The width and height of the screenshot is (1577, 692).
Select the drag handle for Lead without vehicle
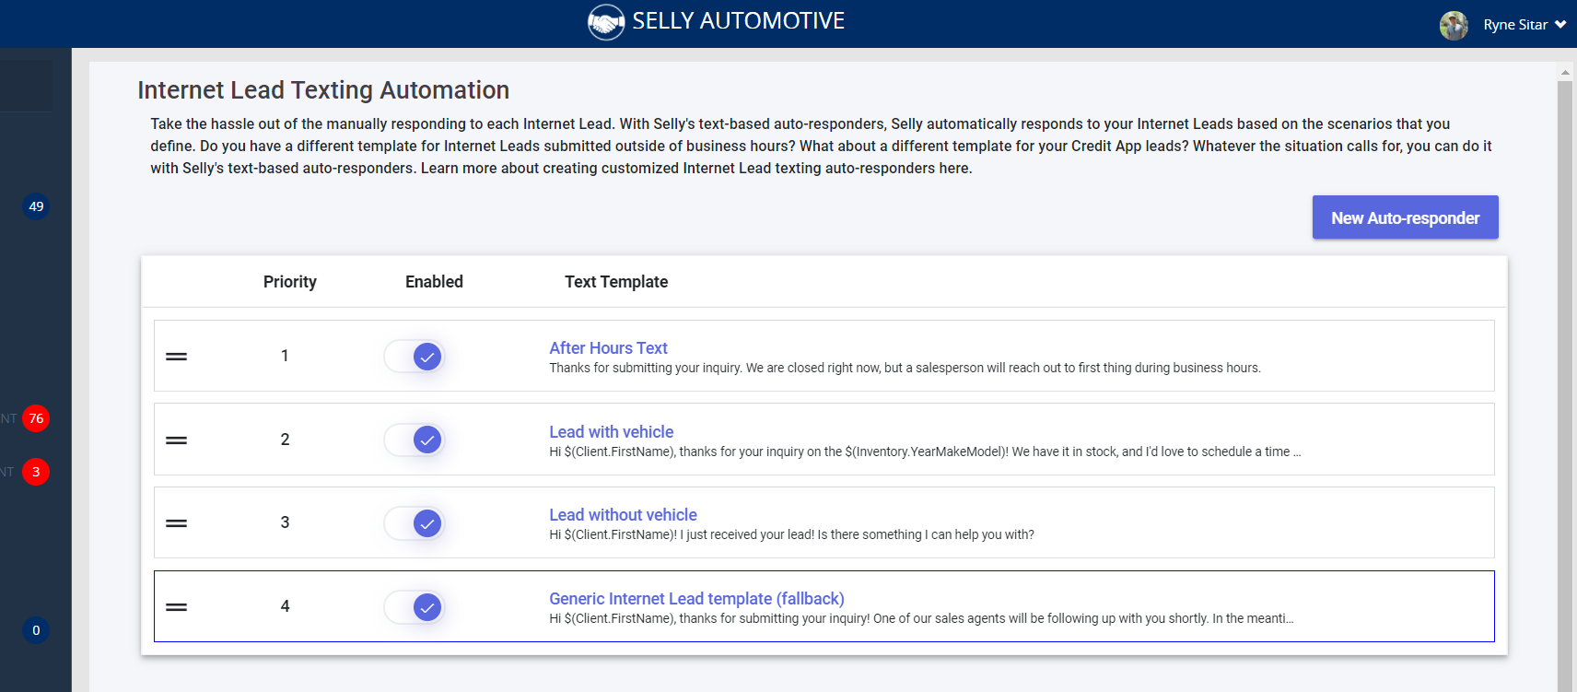point(176,523)
